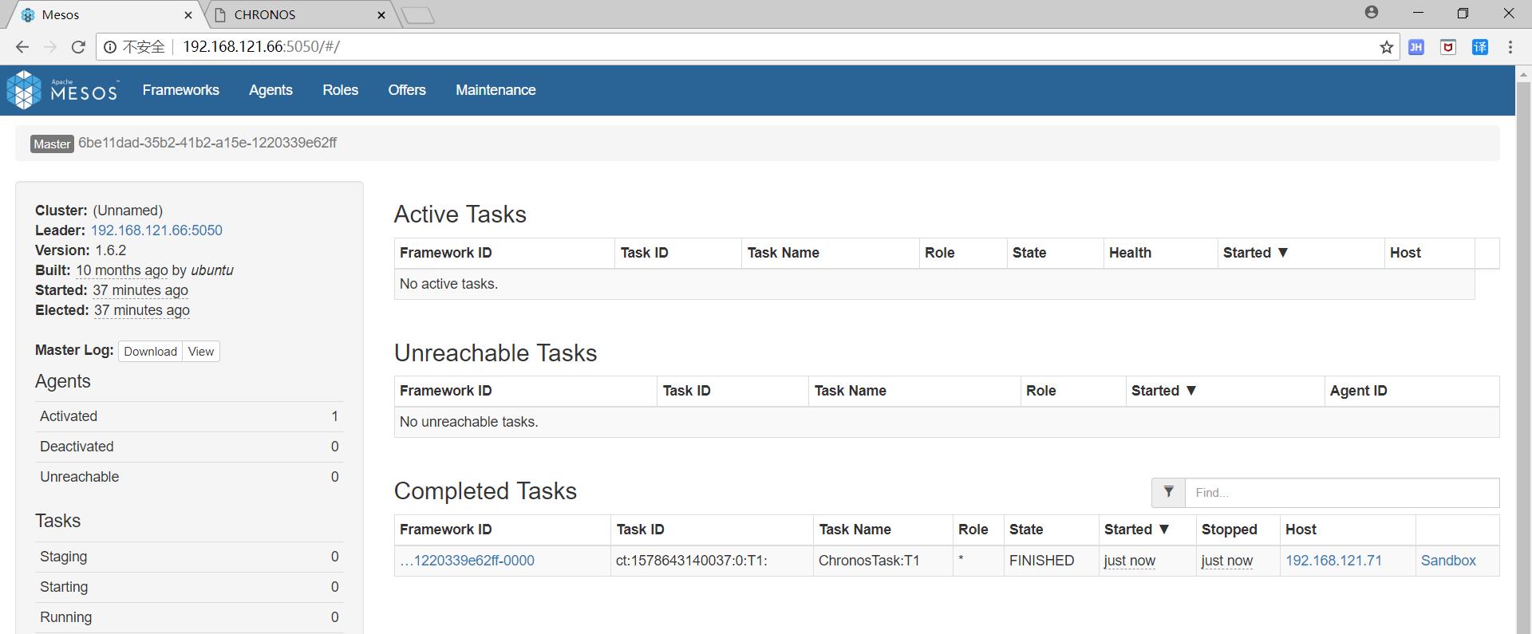The width and height of the screenshot is (1532, 634).
Task: Open the Offers page
Action: tap(407, 90)
